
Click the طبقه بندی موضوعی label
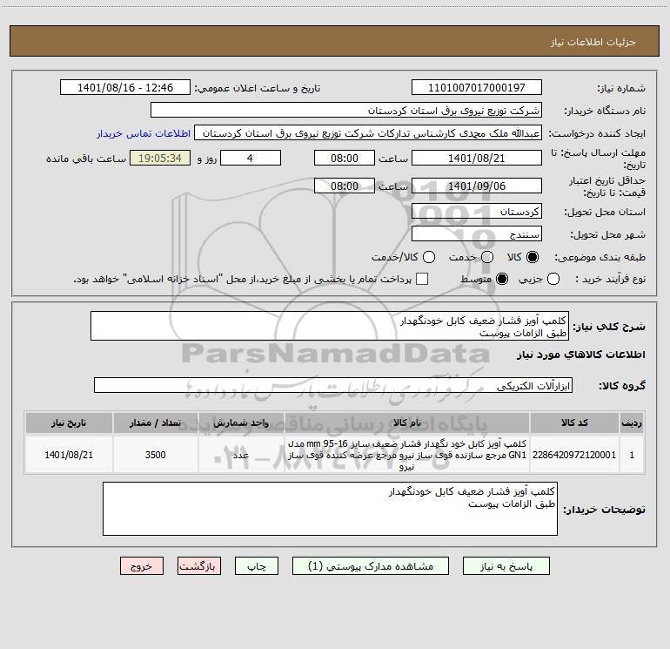(600, 258)
